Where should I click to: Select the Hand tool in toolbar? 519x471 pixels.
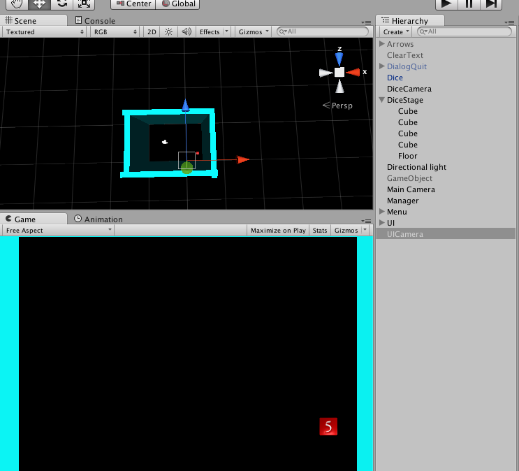tap(17, 4)
